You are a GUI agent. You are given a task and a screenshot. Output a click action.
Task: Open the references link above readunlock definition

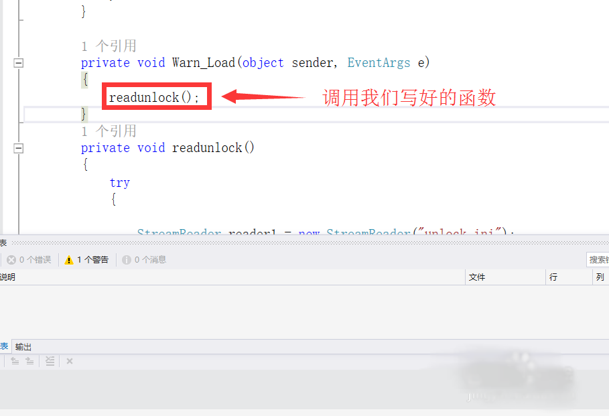(109, 131)
